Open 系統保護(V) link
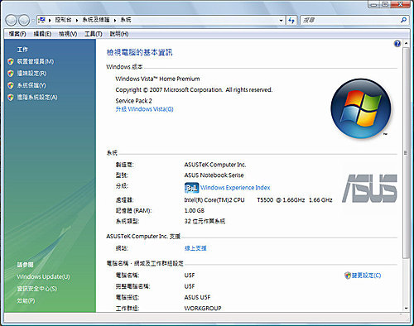Screen dimensions: 414x326 (x=31, y=85)
